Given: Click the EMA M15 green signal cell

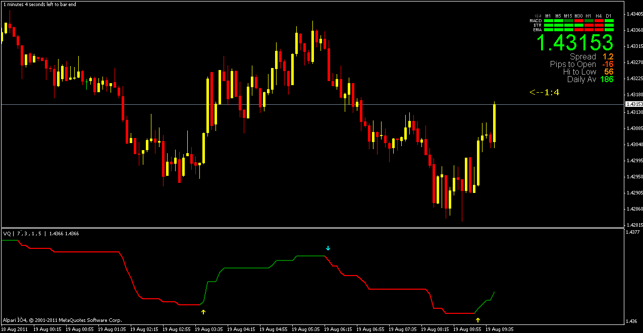Looking at the screenshot, I should click(569, 30).
